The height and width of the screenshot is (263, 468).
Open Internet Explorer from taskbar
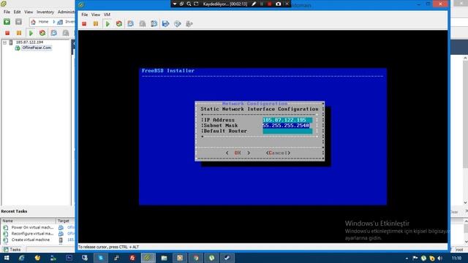point(21,258)
